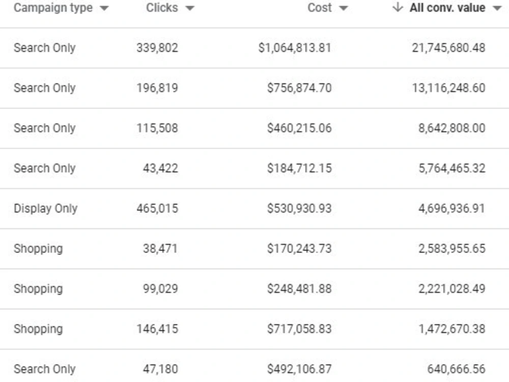Click the $717,058.83 cost cell
509x382 pixels.
[299, 329]
